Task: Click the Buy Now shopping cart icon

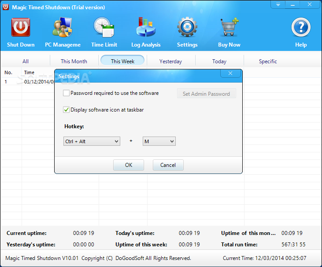Action: (x=229, y=27)
